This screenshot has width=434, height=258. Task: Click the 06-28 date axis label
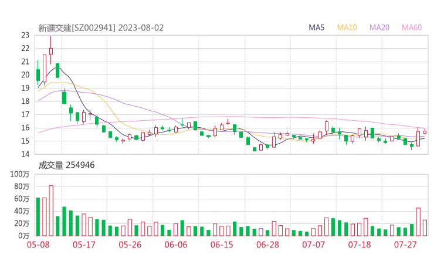(267, 245)
